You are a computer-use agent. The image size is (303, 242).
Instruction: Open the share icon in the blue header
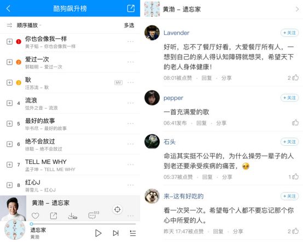point(131,9)
